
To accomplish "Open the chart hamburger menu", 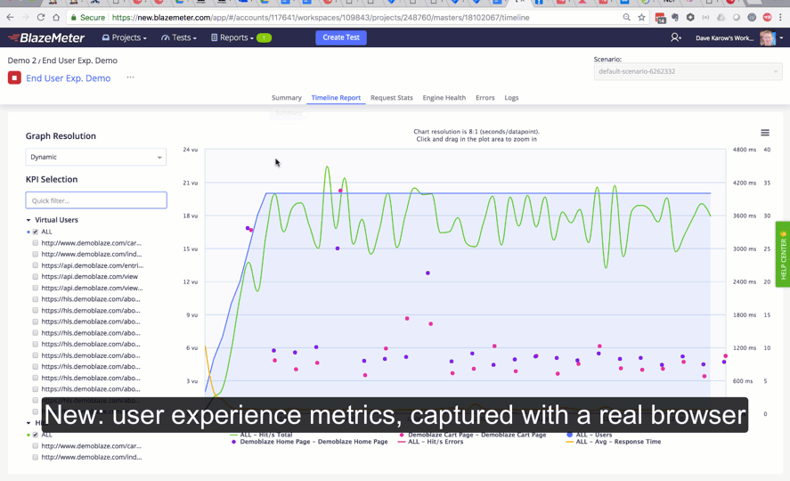I will tap(765, 133).
